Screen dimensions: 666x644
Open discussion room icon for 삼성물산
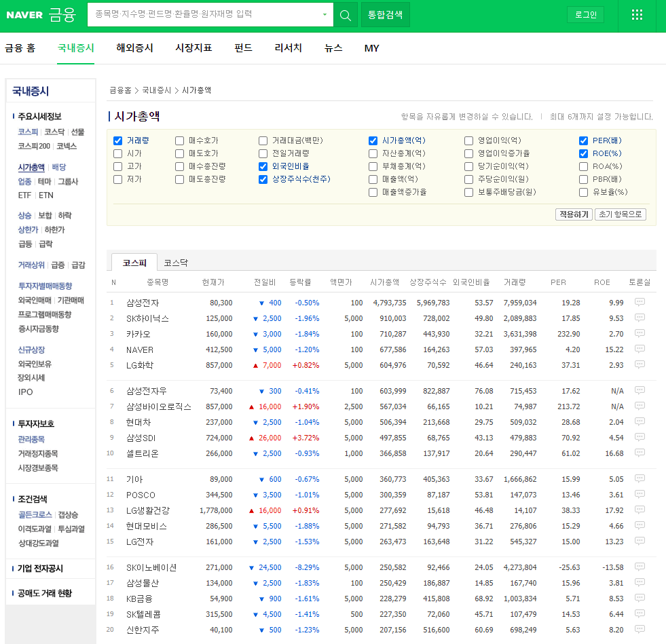coord(640,582)
